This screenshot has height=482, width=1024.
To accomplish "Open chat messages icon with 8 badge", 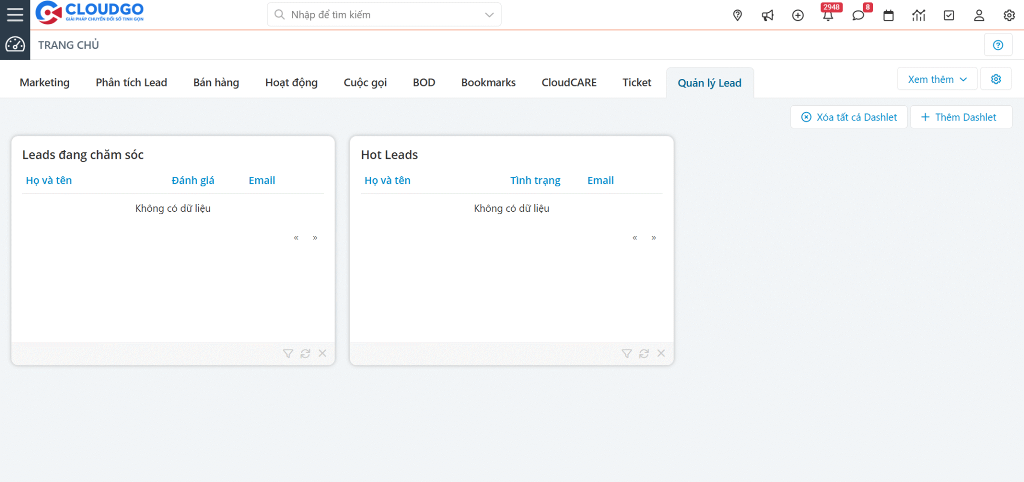I will (858, 15).
